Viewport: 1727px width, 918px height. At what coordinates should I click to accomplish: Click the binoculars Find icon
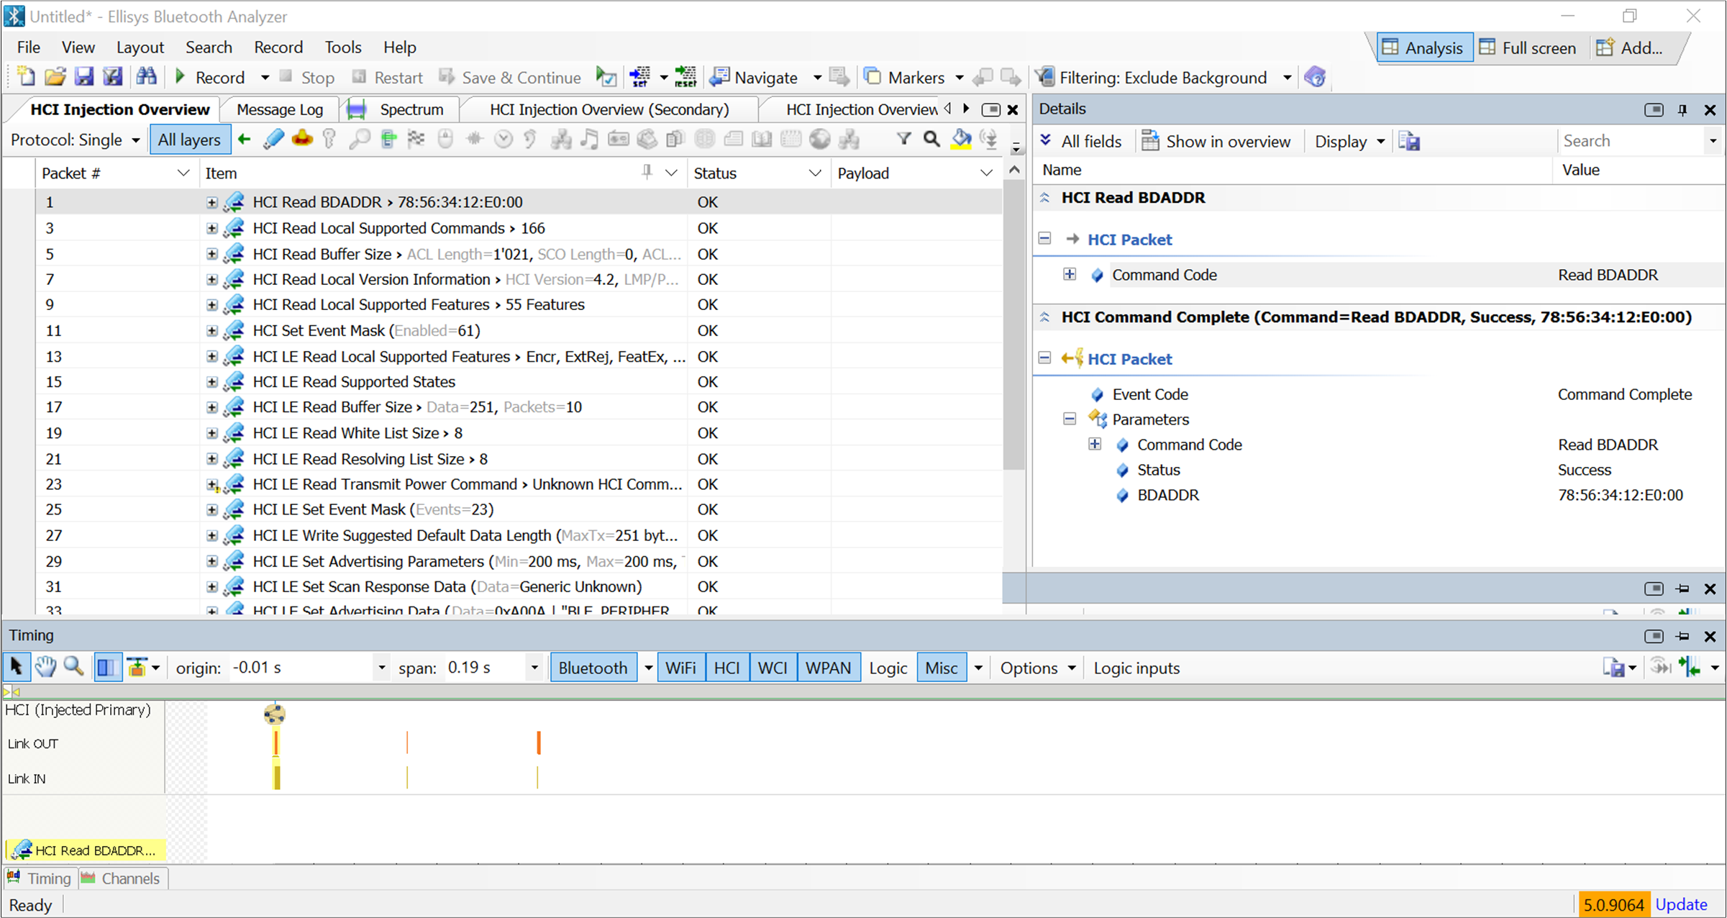click(147, 77)
